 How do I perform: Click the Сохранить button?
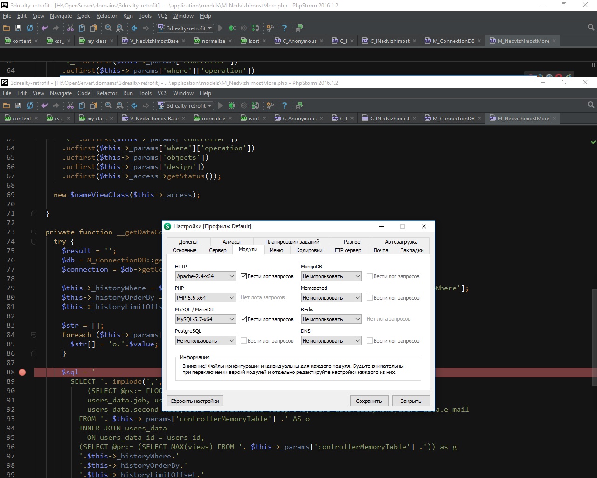(368, 401)
